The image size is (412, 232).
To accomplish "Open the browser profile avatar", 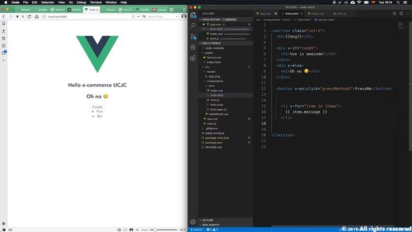I will [183, 16].
